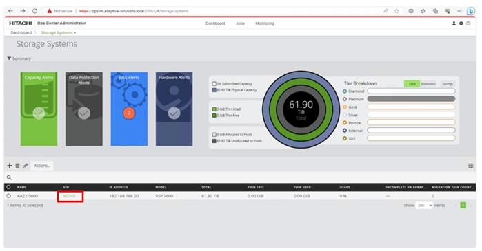Select the AA22-5600 row radio button
Screen dimensions: 482x251
click(x=8, y=196)
